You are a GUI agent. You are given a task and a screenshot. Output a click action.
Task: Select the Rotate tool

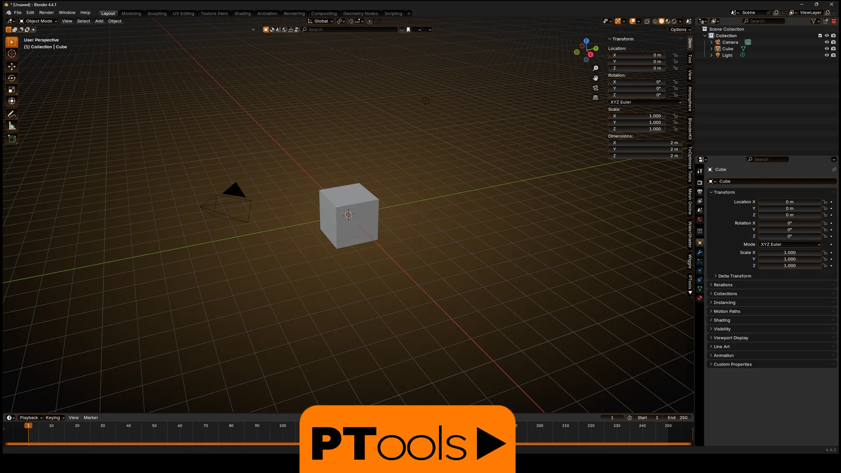[x=12, y=78]
